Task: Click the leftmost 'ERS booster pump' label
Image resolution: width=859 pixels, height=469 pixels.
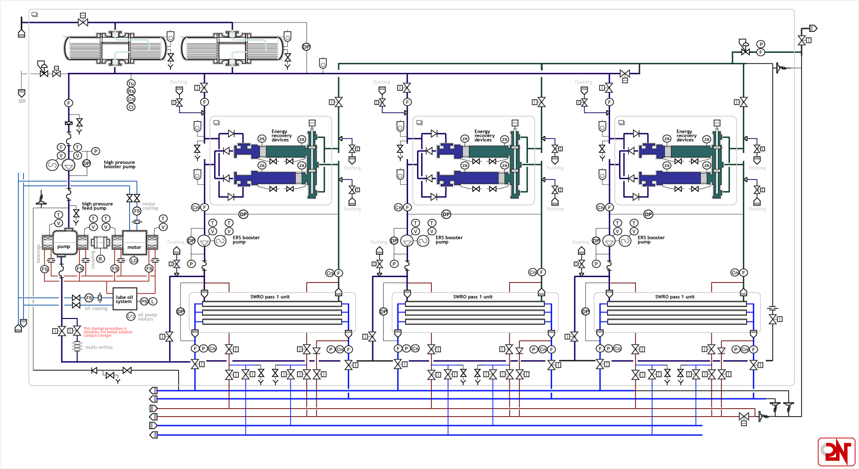Action: [x=246, y=240]
